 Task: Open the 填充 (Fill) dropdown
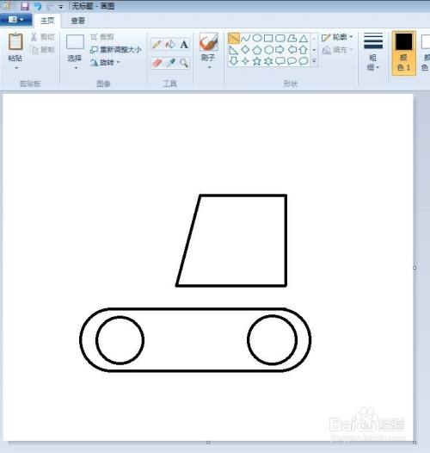click(337, 50)
